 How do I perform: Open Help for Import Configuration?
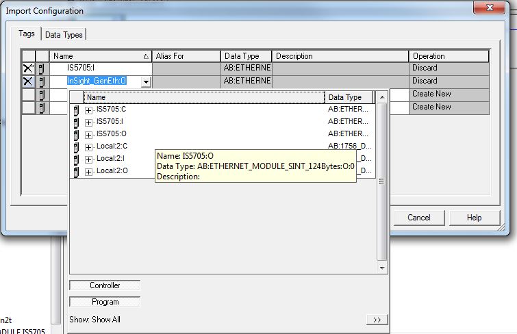click(475, 218)
